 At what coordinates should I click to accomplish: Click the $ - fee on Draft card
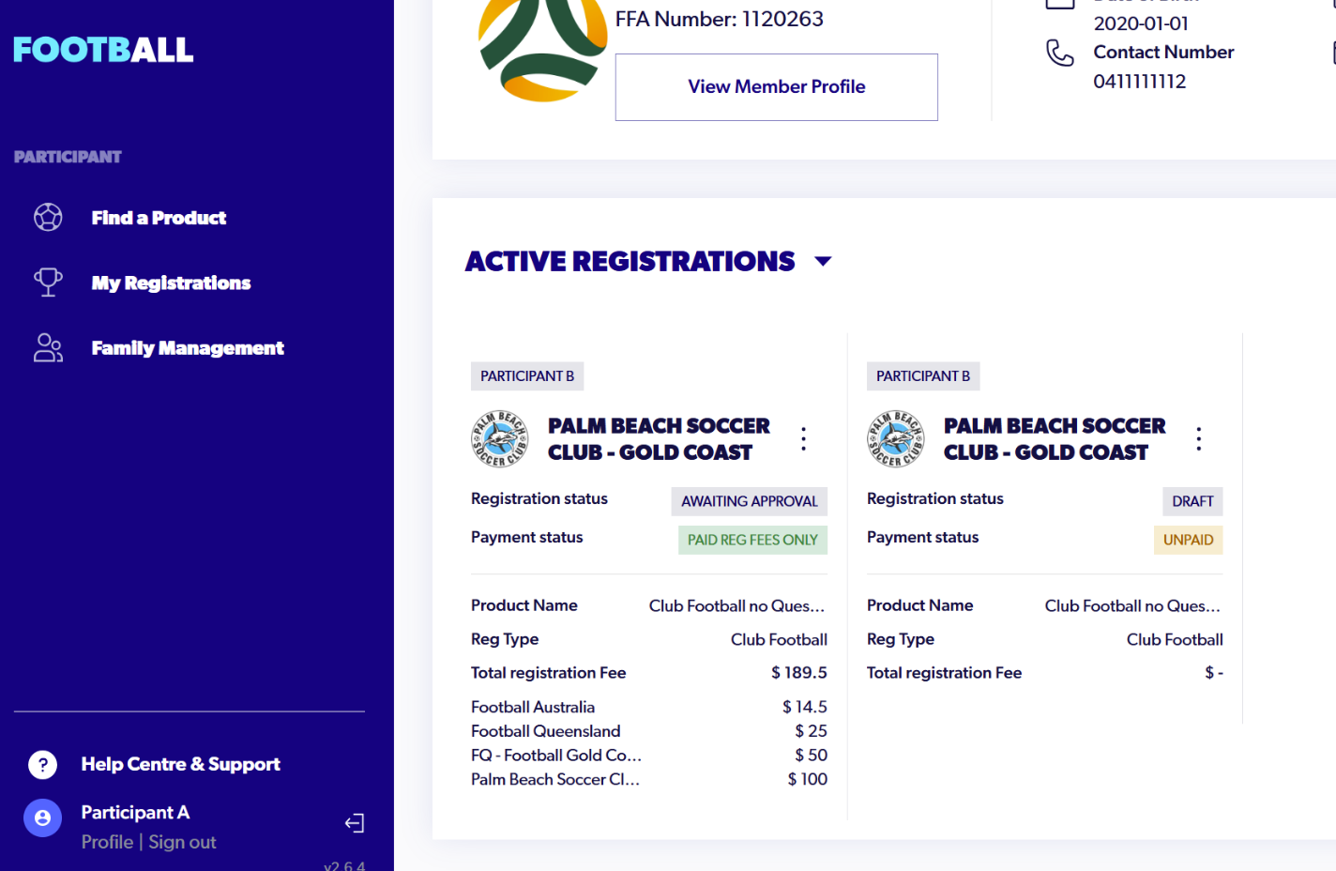click(1214, 673)
